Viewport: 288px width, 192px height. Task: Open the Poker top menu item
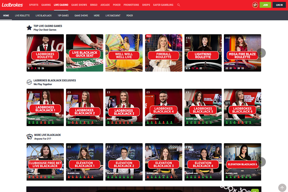click(117, 5)
